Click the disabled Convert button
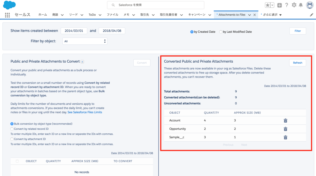Viewport: 316px width, 176px height. (142, 63)
